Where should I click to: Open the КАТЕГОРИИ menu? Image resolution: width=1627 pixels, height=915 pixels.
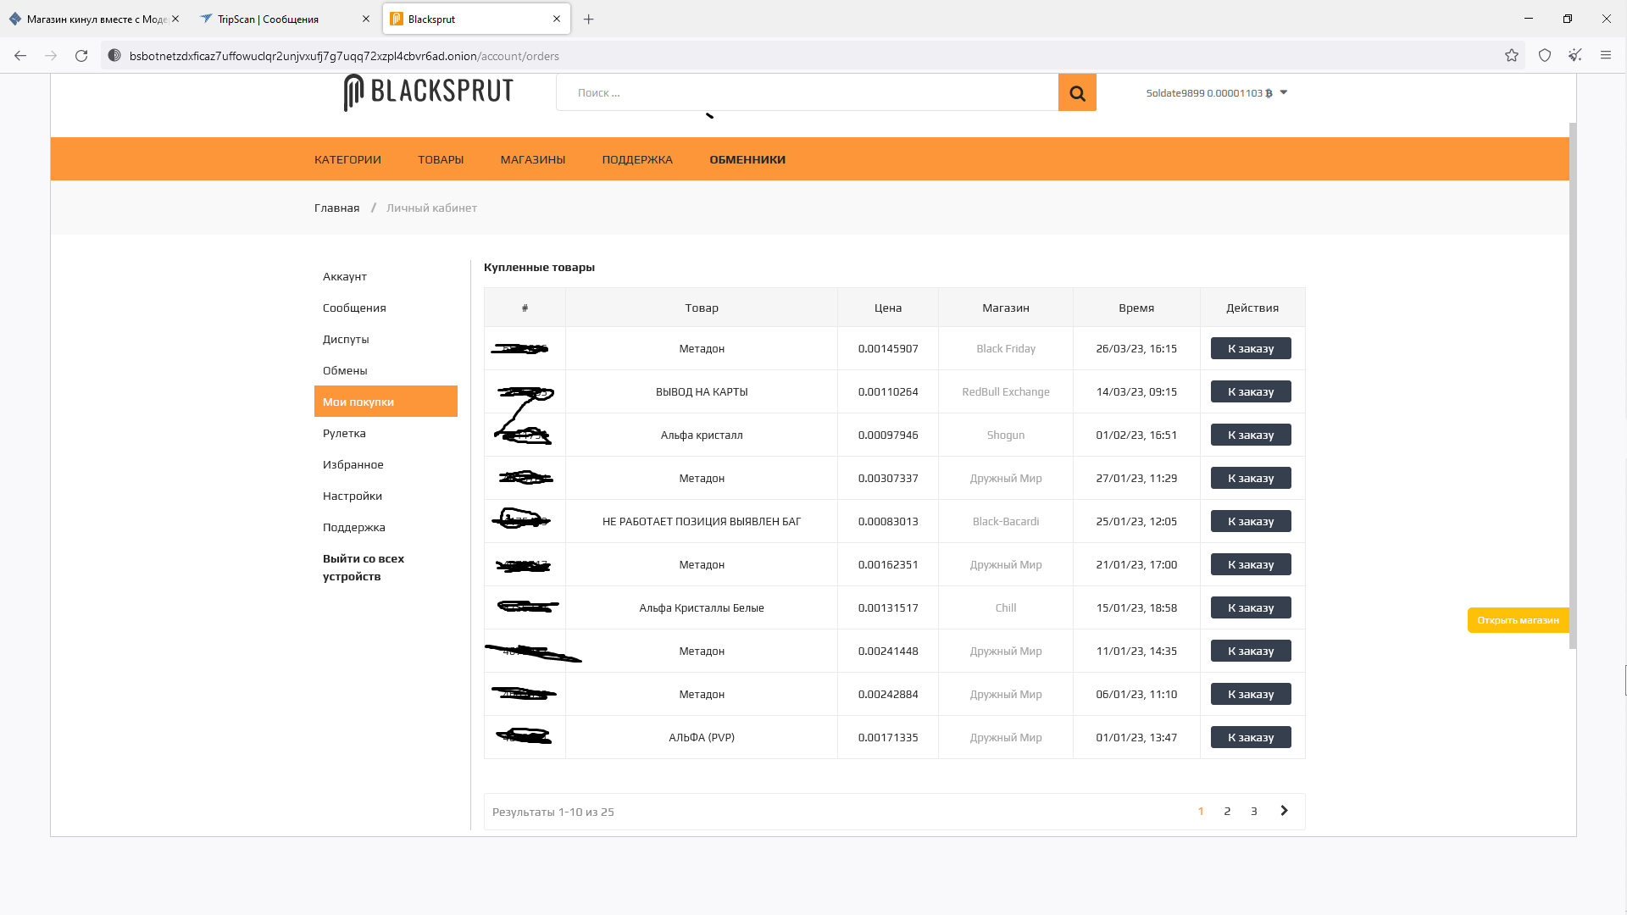347,159
